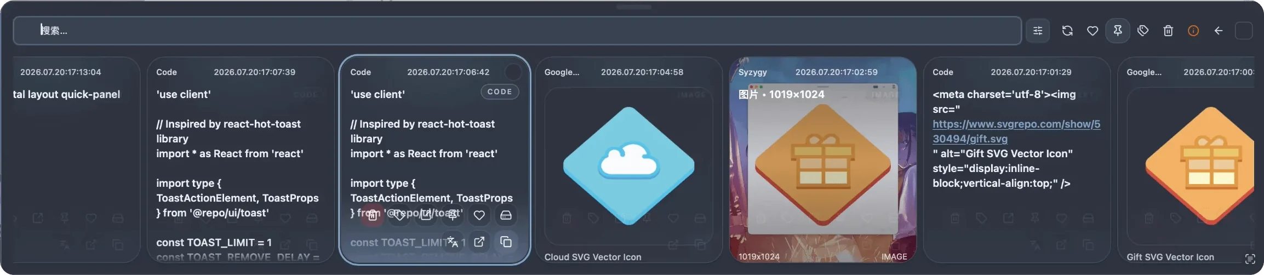Click the drive icon on selected card
Viewport: 1264px width, 275px height.
tap(506, 215)
